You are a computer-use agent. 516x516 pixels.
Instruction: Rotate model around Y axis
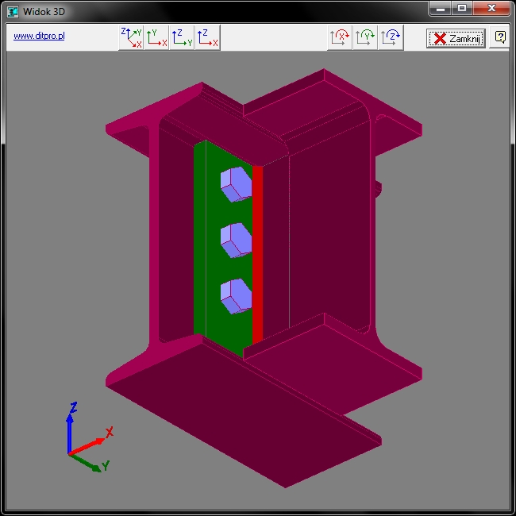[x=365, y=38]
